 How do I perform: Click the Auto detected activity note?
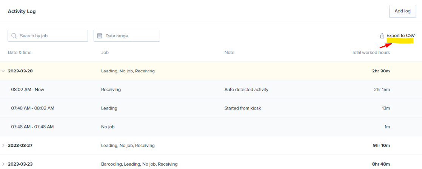tap(246, 90)
